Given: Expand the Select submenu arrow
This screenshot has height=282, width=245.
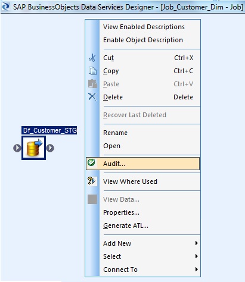Looking at the screenshot, I should 197,256.
